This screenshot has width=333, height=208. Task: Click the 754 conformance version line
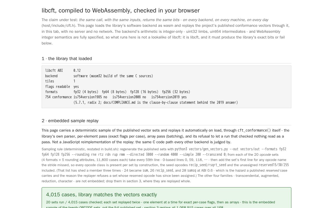116,97
